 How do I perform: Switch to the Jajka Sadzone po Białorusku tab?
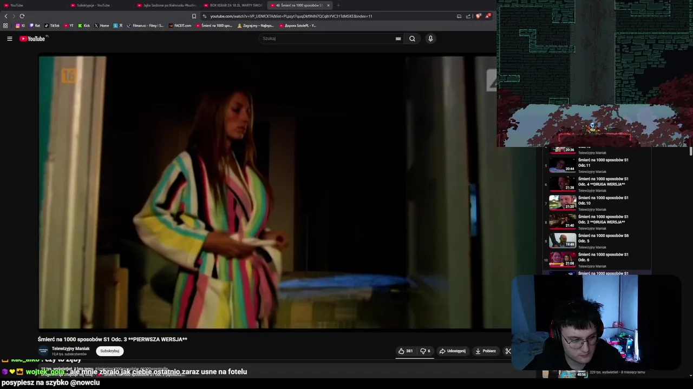pyautogui.click(x=166, y=5)
